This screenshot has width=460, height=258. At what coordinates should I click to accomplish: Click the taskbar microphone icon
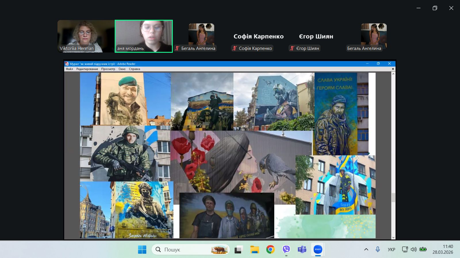tap(378, 249)
